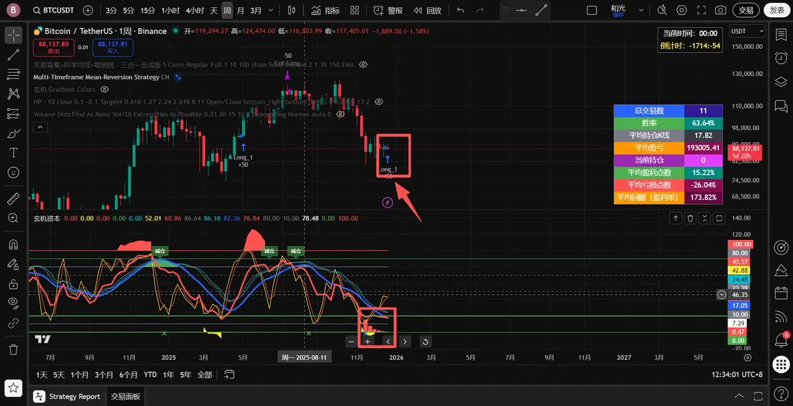This screenshot has width=793, height=406.
Task: Select the text annotation tool
Action: 14,153
